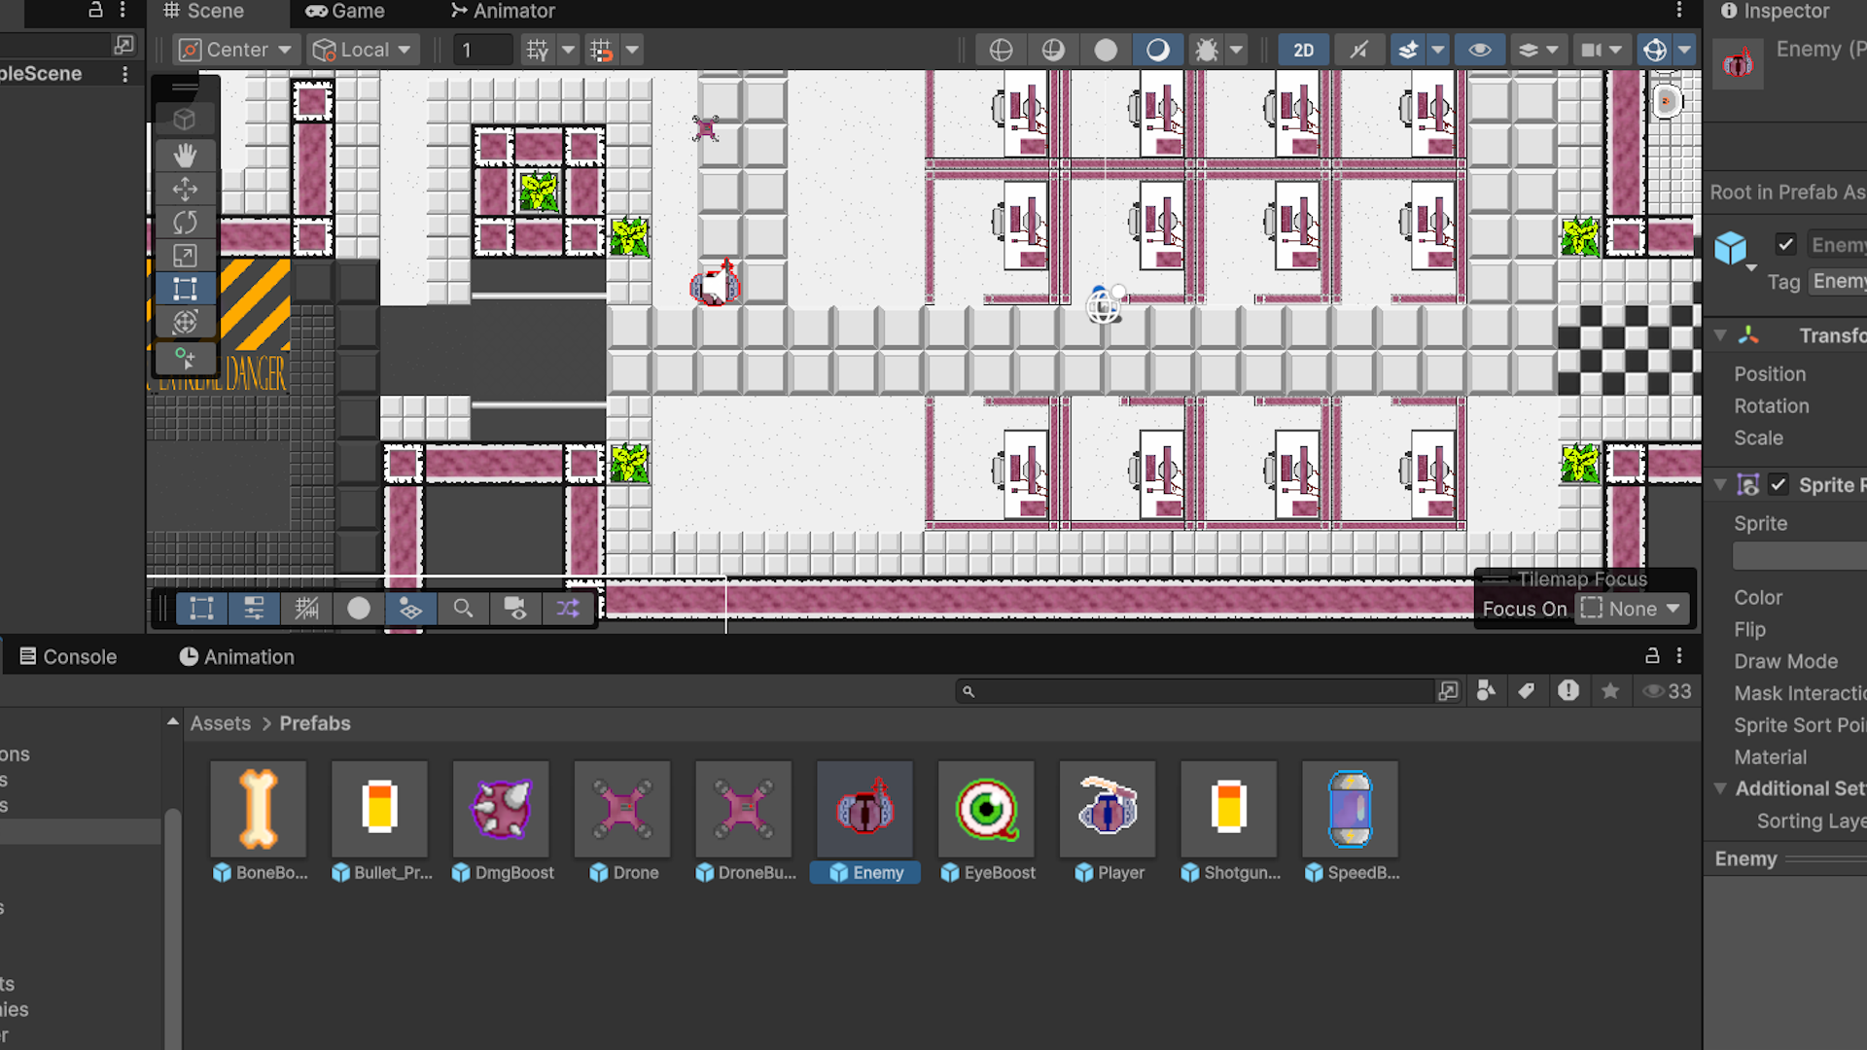This screenshot has width=1867, height=1050.
Task: Toggle 2D view mode button
Action: pos(1303,50)
